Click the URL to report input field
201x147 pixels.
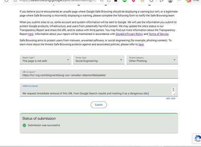click(99, 74)
